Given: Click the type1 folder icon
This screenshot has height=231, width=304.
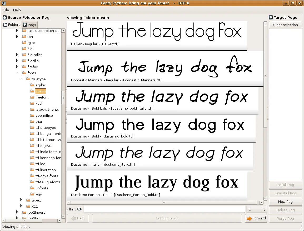Looking at the screenshot, I should (28, 200).
